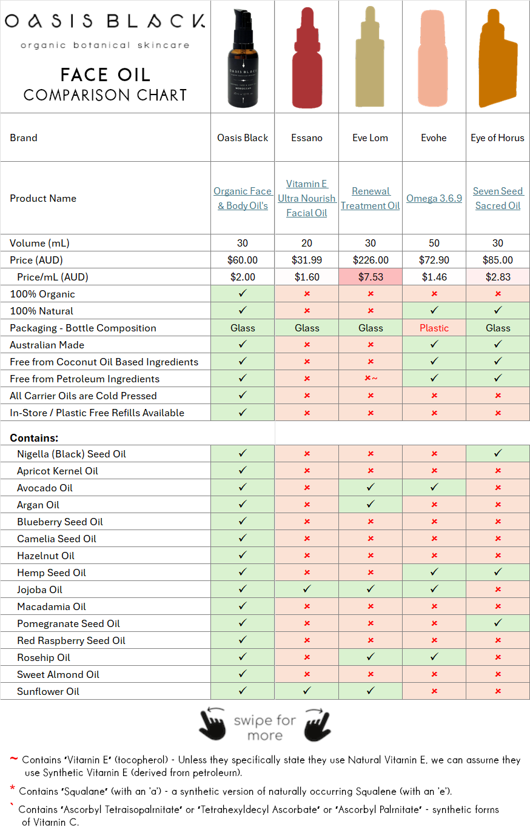Click the red Plastic packaging cell for Evohe
Screen dimensions: 530x830
coord(434,328)
